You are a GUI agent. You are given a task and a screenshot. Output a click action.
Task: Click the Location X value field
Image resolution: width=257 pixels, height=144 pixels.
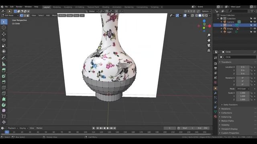click(x=243, y=67)
